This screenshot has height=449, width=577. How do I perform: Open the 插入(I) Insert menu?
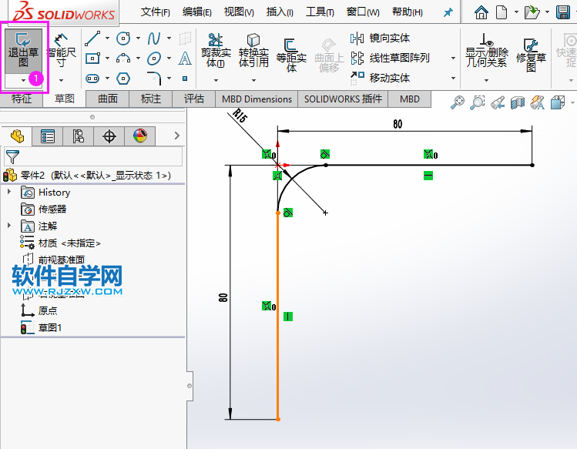(x=280, y=12)
